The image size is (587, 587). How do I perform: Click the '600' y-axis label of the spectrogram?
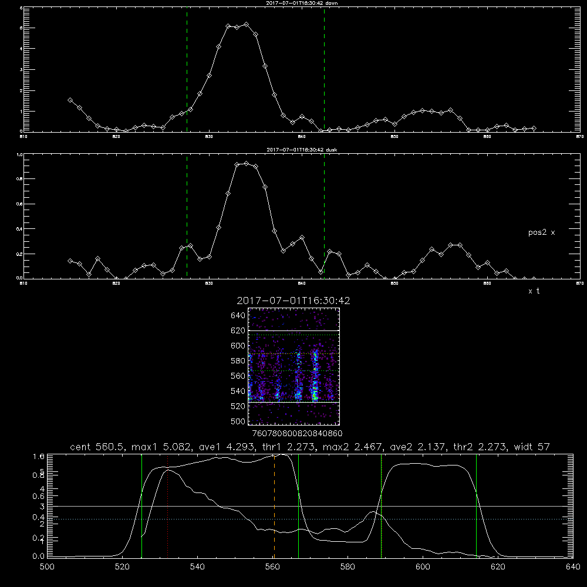coord(238,346)
